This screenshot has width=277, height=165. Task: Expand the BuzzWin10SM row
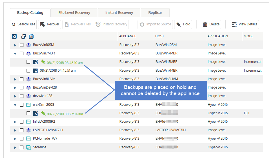click(15, 45)
